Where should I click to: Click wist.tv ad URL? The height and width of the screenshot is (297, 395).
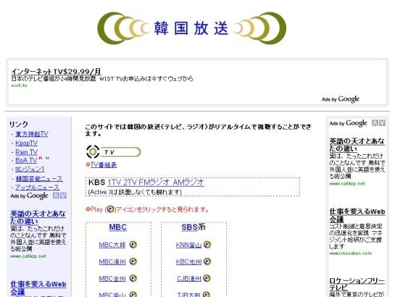19,85
